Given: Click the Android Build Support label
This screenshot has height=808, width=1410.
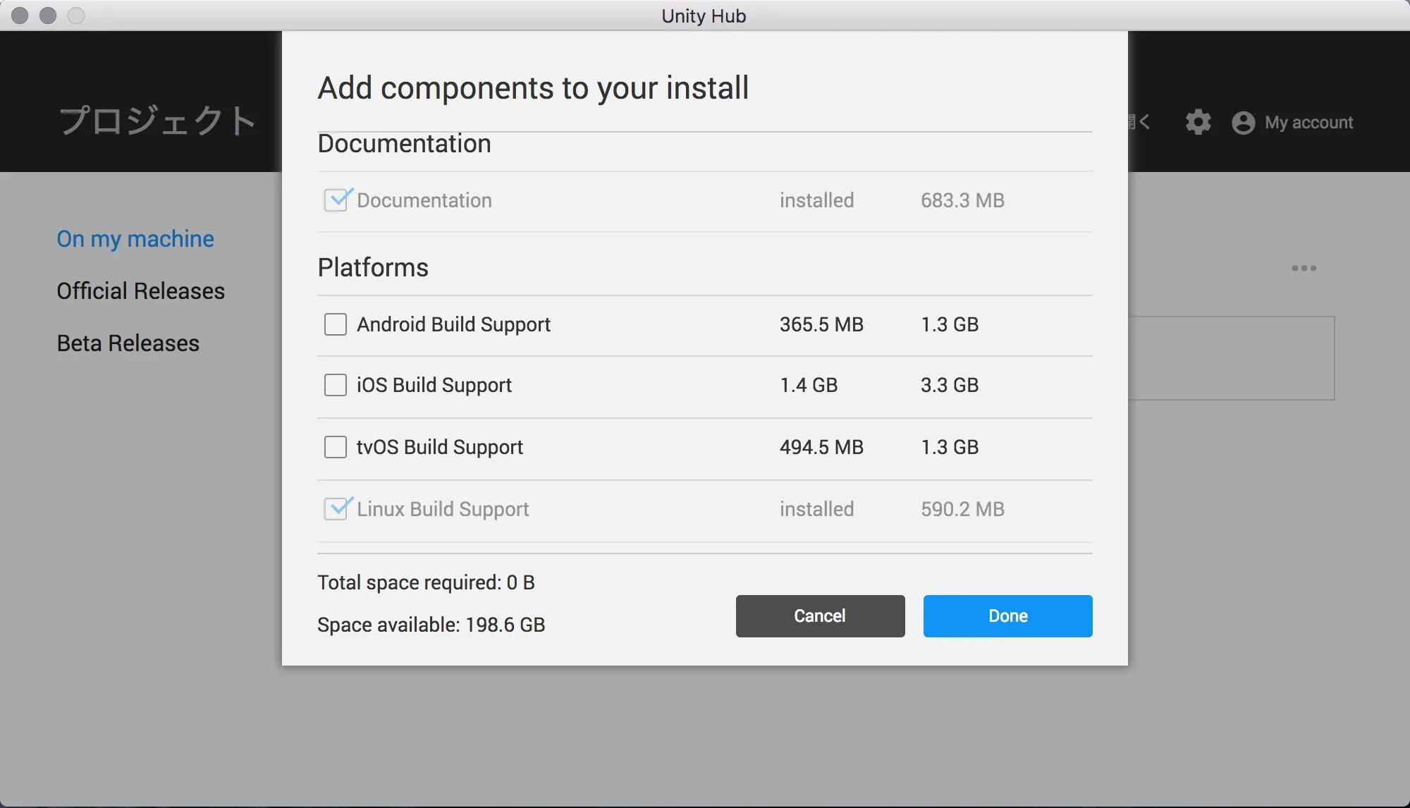Looking at the screenshot, I should (453, 325).
